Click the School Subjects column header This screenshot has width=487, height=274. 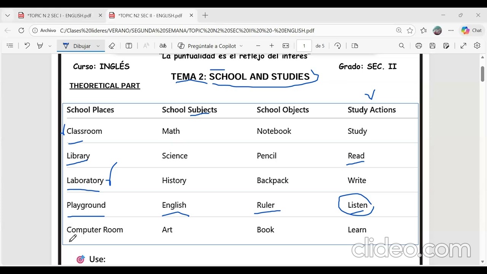189,110
